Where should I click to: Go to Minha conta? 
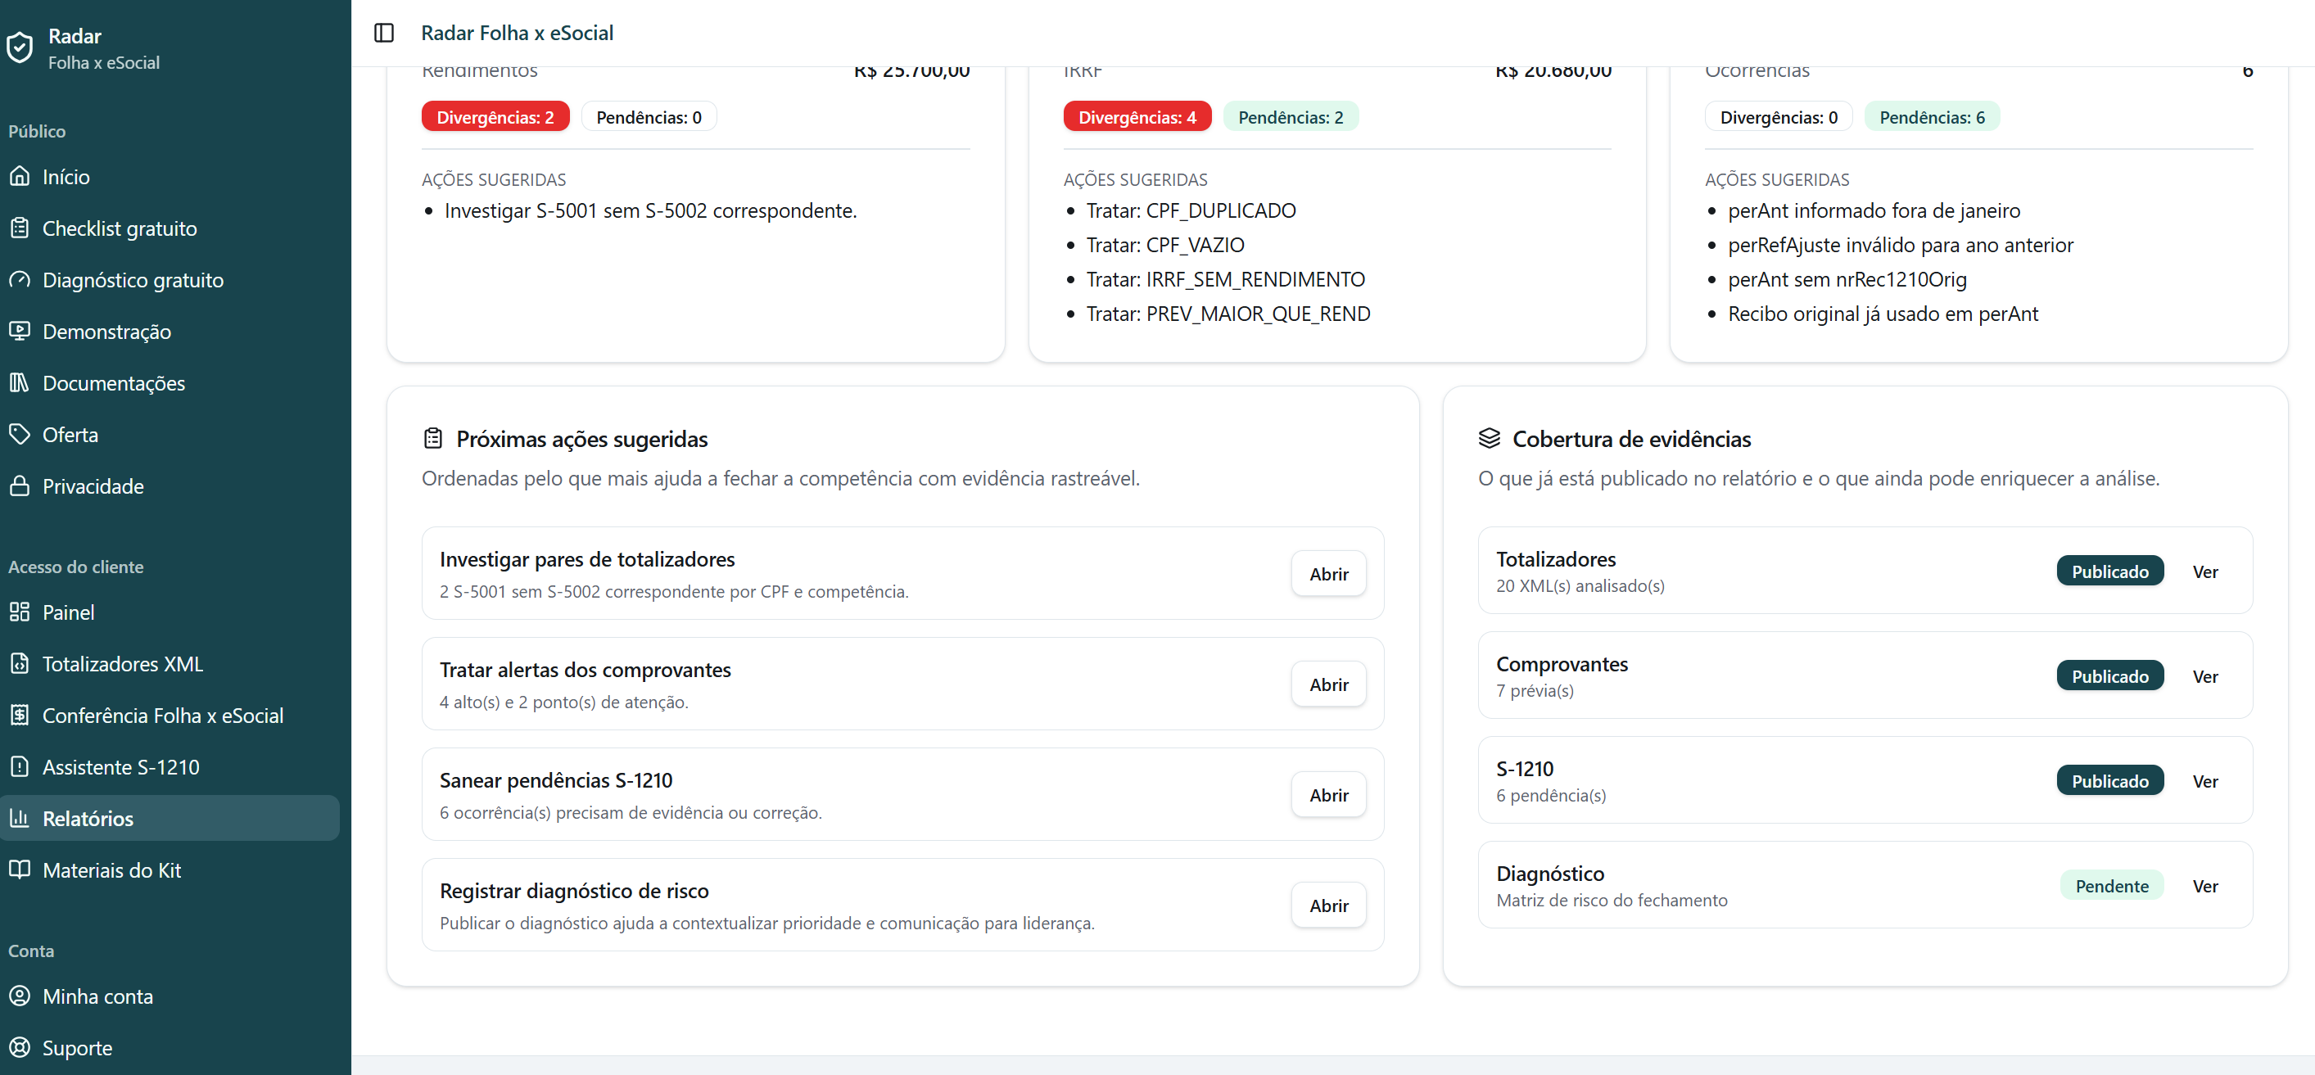pyautogui.click(x=170, y=996)
